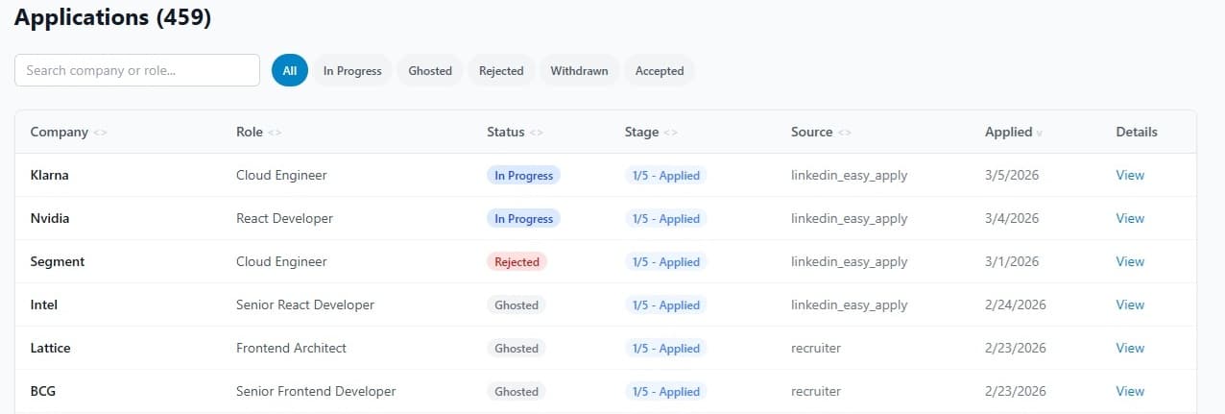Click the Rejected status badge for Segment
Viewport: 1225px width, 414px height.
tap(516, 261)
